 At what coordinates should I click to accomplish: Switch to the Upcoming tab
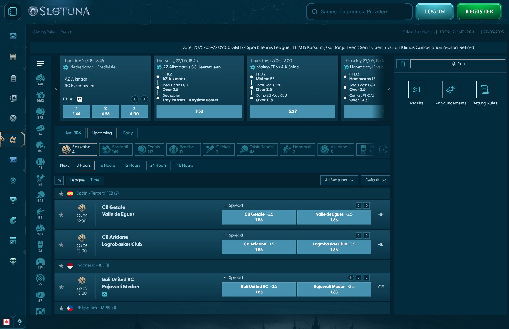click(102, 133)
